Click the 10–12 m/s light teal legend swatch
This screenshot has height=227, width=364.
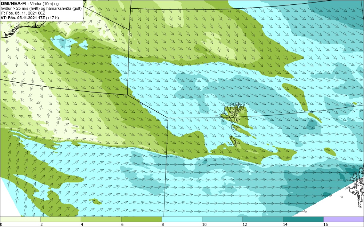coord(222,219)
